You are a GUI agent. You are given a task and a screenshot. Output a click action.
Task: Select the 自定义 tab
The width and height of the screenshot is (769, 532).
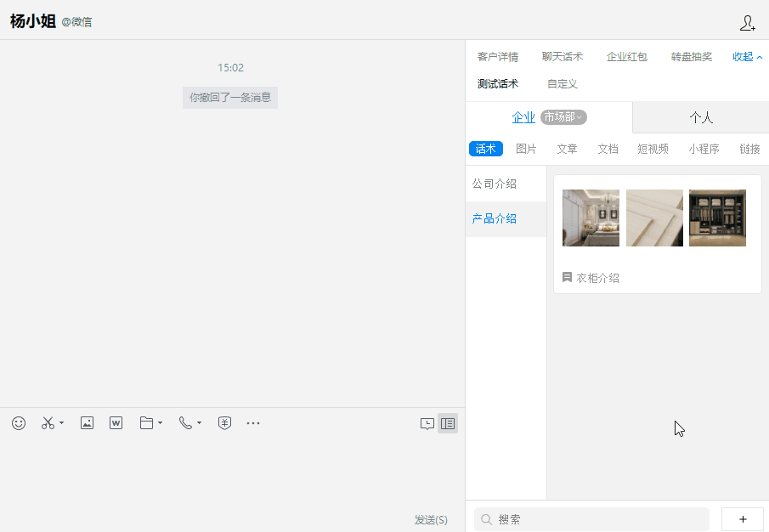(x=562, y=84)
